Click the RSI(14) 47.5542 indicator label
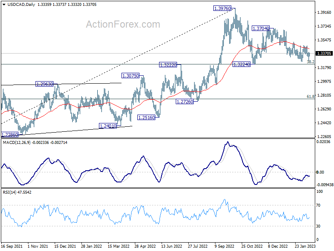Viewport: 334px width, 251px height. pos(17,192)
